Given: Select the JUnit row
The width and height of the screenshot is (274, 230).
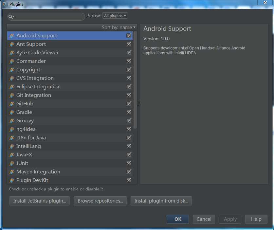Looking at the screenshot, I should 70,163.
